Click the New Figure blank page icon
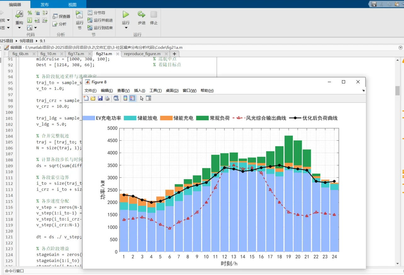 (86, 98)
